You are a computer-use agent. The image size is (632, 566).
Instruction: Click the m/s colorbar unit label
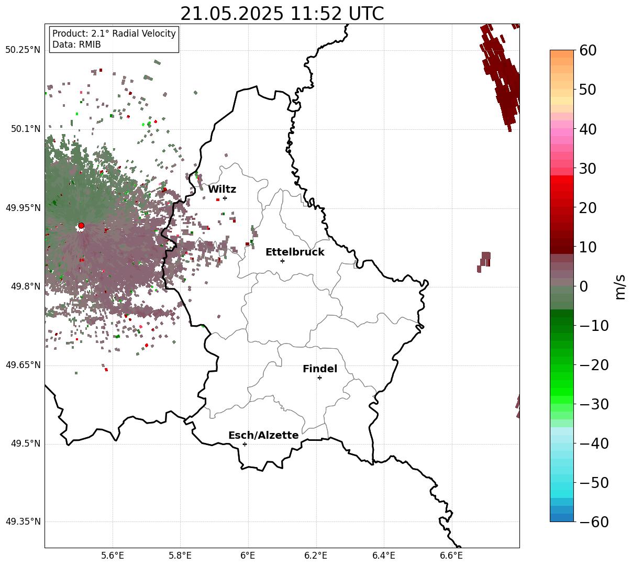point(620,286)
